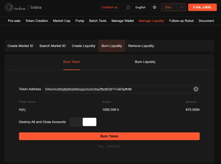Switch to the Burn Liquidity sub-tab
Viewport: 221px width, 164px height.
145,62
